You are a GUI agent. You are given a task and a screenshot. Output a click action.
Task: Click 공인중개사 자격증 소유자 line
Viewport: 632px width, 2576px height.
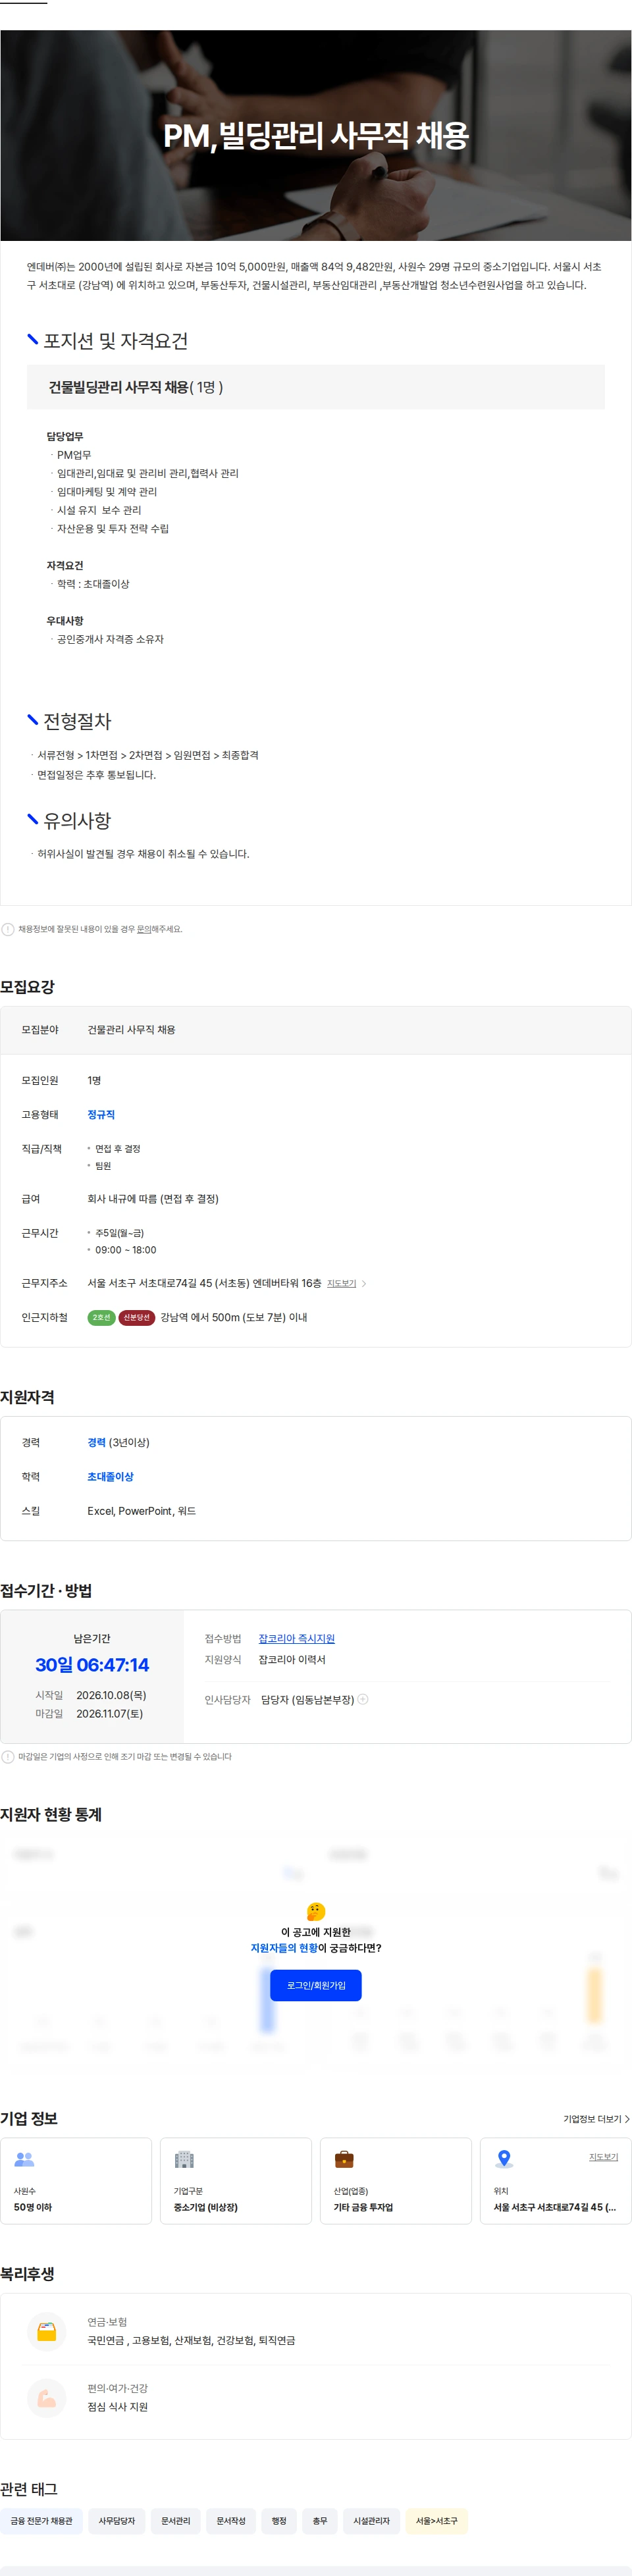click(x=110, y=639)
